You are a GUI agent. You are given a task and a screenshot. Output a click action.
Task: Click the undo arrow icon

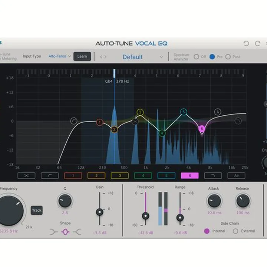pos(246,43)
